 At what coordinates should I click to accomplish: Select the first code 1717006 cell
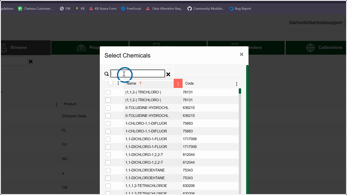point(210,139)
